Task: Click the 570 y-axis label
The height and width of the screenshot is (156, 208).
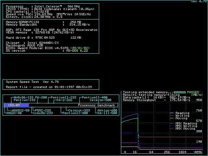Action: (199, 121)
